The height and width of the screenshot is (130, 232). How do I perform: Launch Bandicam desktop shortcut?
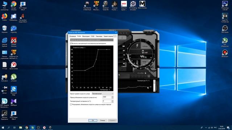pyautogui.click(x=225, y=53)
